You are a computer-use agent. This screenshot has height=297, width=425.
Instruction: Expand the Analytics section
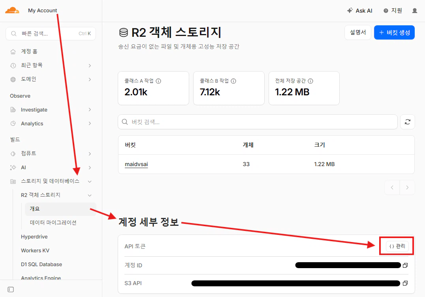[90, 123]
